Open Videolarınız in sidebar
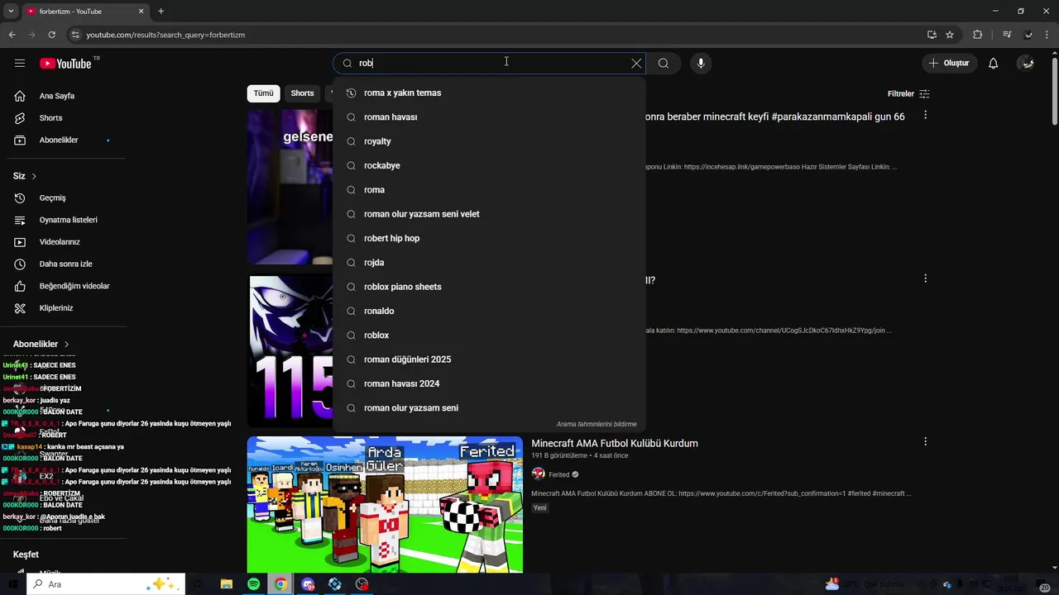 [63, 242]
